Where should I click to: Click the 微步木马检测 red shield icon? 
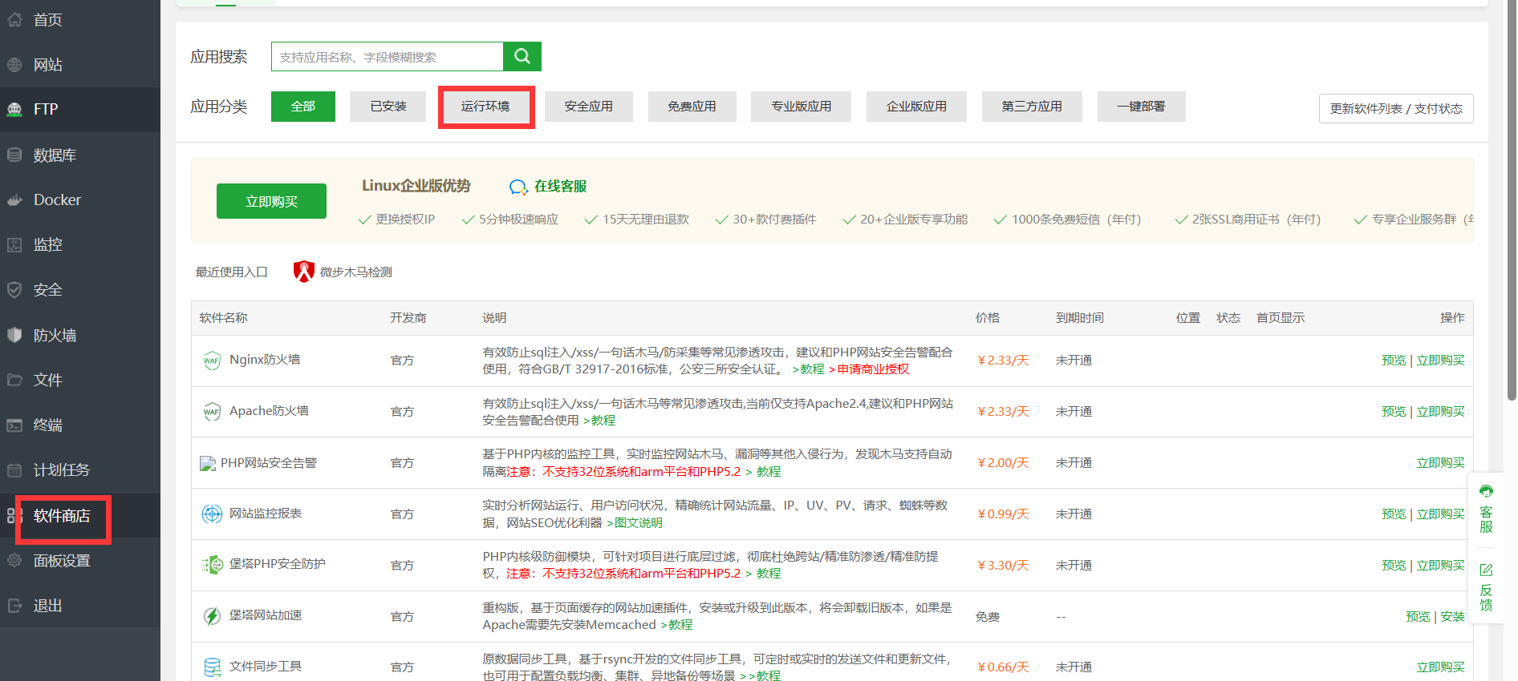pos(303,272)
